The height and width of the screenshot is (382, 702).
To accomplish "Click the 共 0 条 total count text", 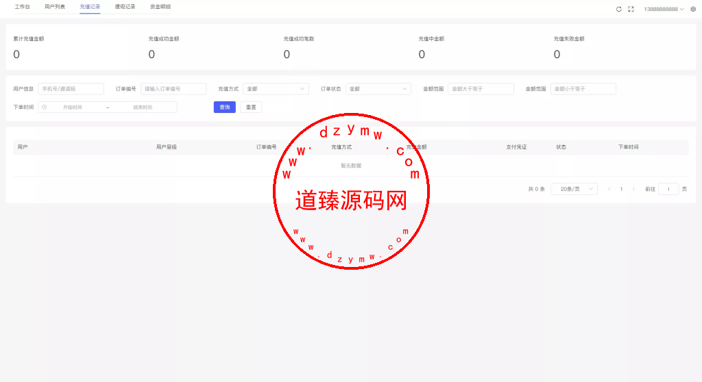I will click(536, 189).
